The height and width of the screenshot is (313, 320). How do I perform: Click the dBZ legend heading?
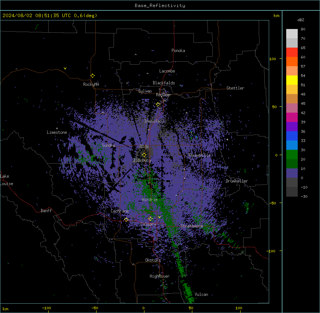(301, 20)
